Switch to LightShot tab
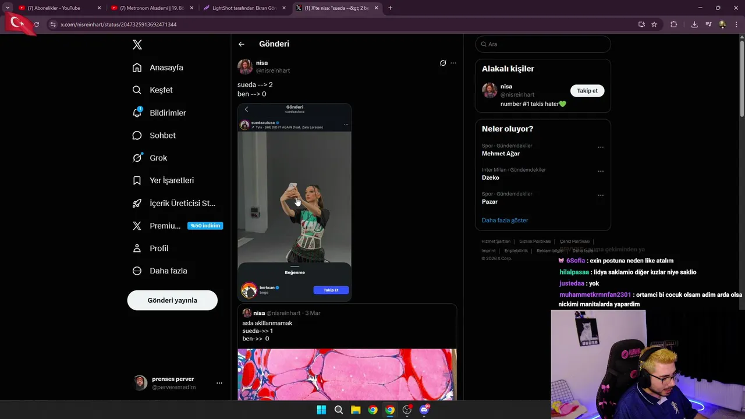Screen dimensions: 745x419 [243, 8]
